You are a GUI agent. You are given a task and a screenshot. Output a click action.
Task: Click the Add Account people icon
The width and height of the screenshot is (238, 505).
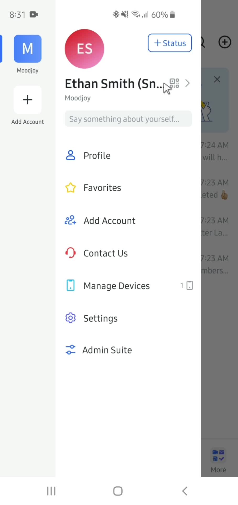[x=70, y=220]
